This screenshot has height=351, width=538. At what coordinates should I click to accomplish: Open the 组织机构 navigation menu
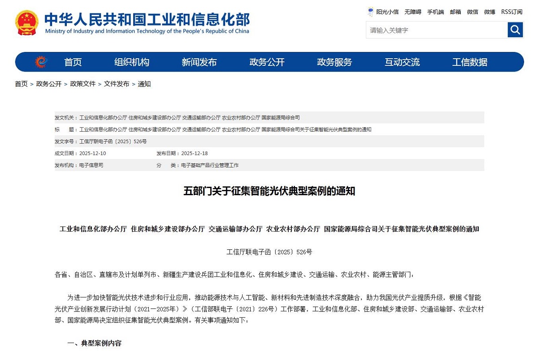(x=131, y=62)
